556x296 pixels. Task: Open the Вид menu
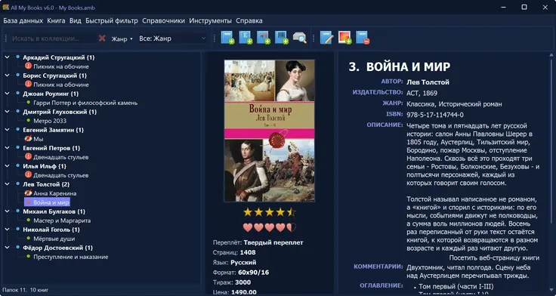[x=76, y=20]
